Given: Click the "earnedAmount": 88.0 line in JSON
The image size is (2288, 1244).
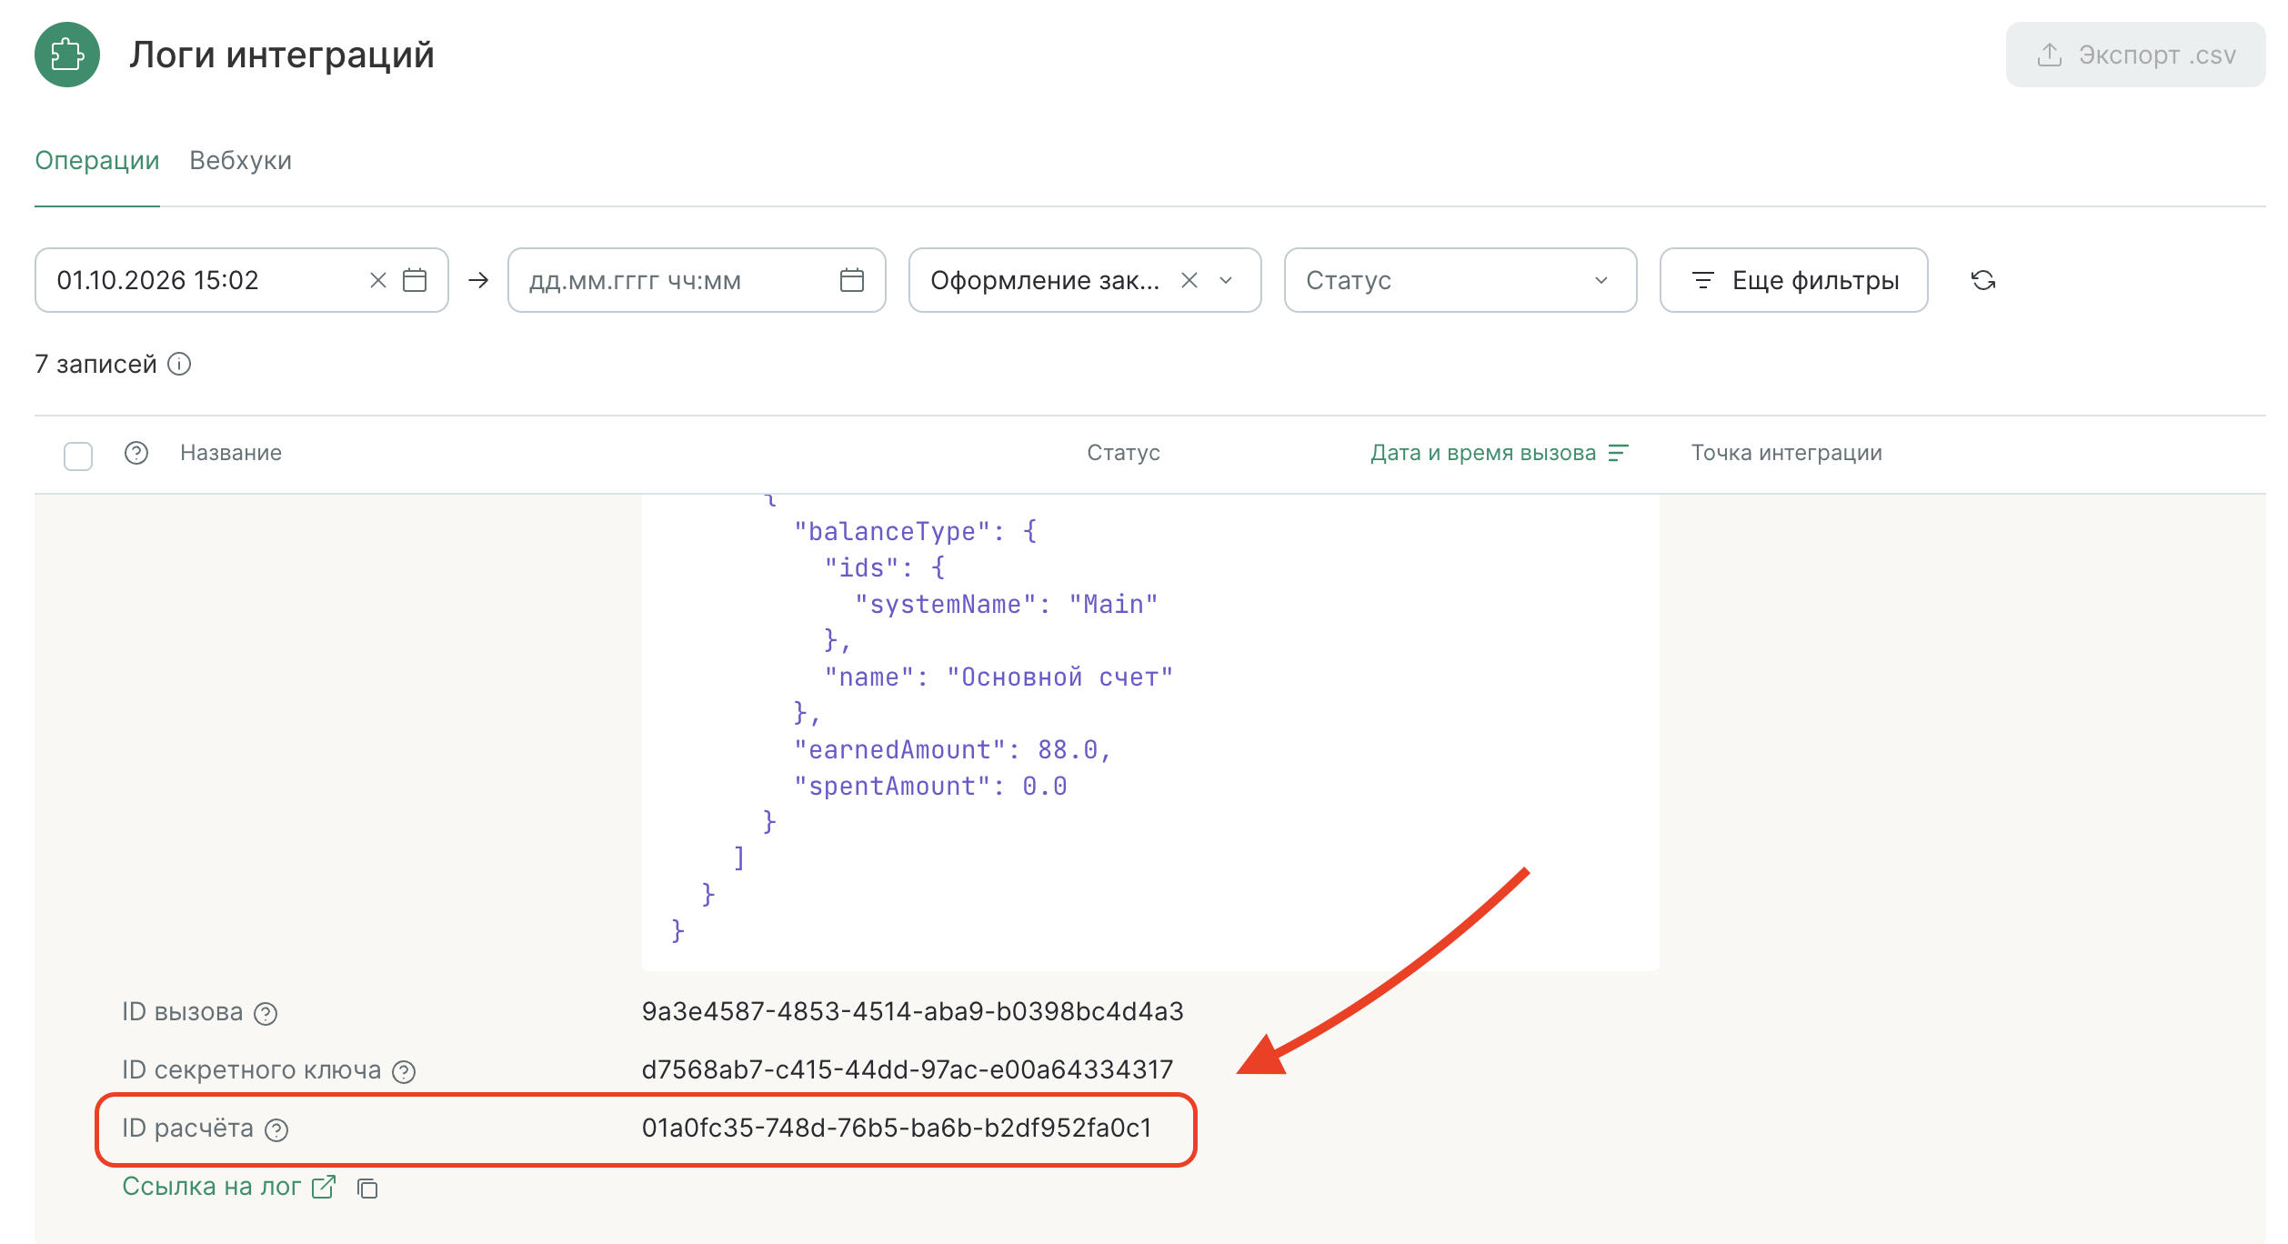Looking at the screenshot, I should 952,749.
